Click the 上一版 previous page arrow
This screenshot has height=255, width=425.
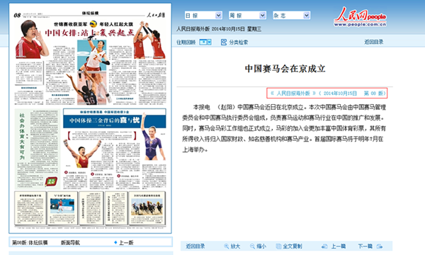[115, 242]
